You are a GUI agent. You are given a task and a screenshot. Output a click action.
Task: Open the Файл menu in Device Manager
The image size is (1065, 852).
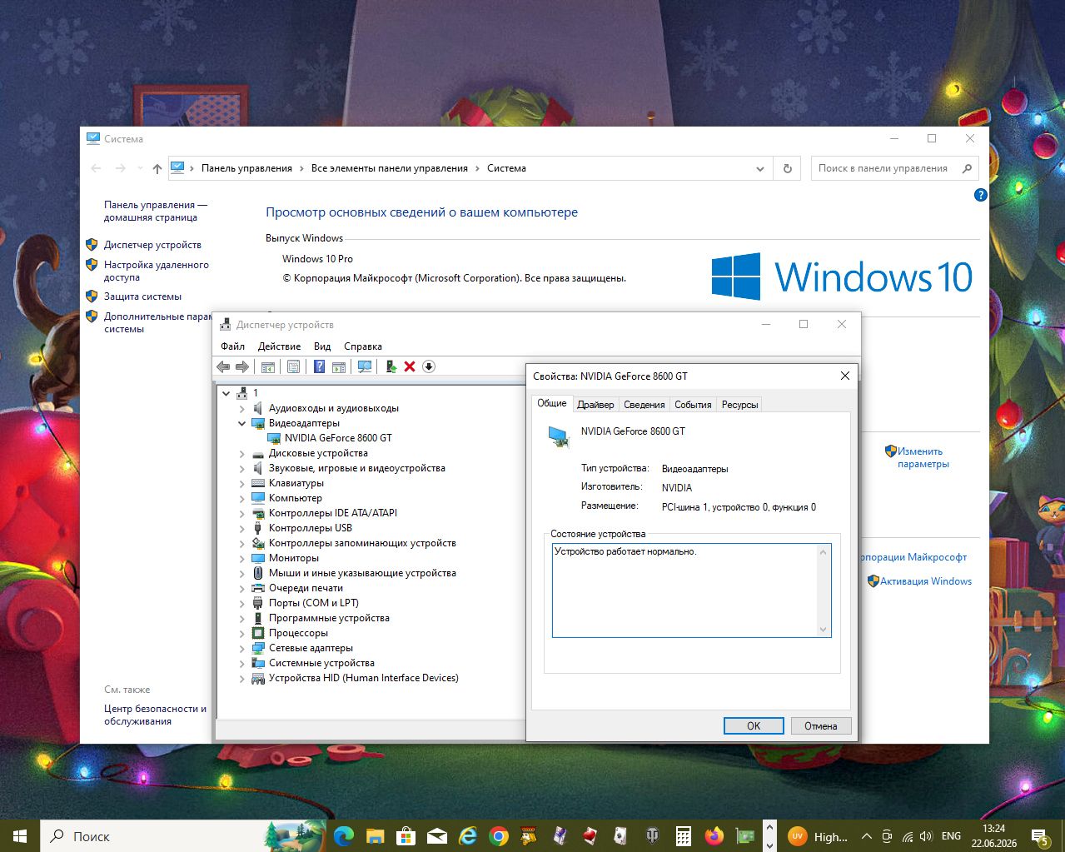(233, 346)
